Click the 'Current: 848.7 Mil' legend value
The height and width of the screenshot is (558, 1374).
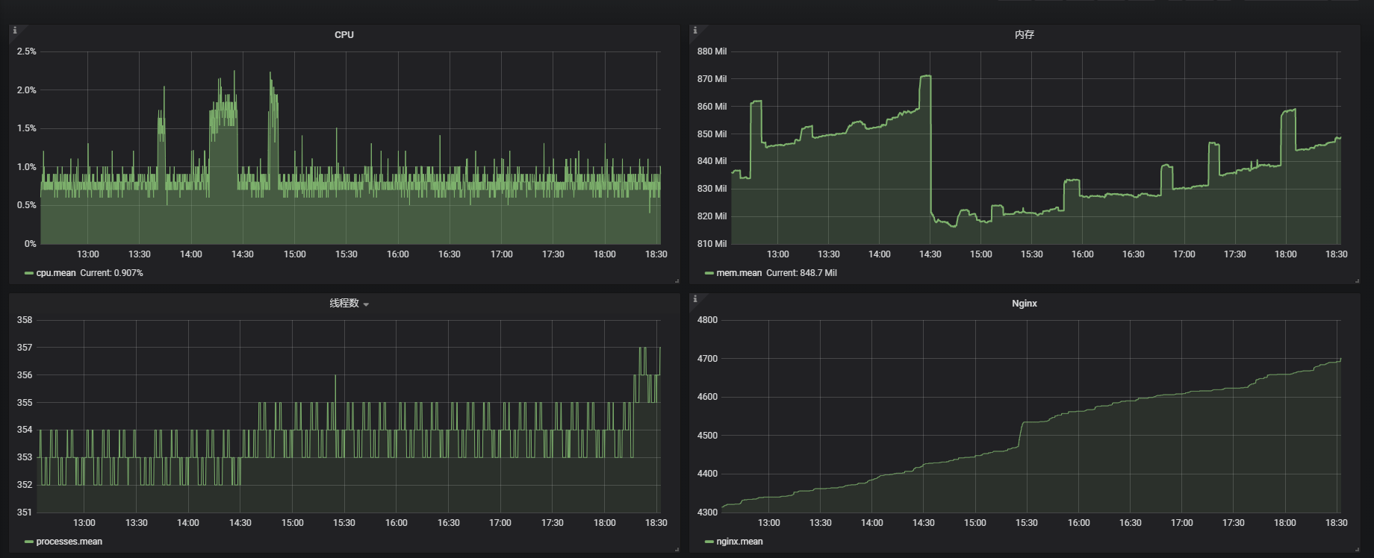(801, 273)
